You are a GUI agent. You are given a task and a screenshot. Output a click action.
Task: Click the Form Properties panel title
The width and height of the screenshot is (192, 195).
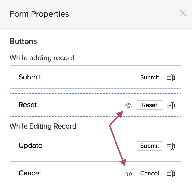(x=39, y=14)
